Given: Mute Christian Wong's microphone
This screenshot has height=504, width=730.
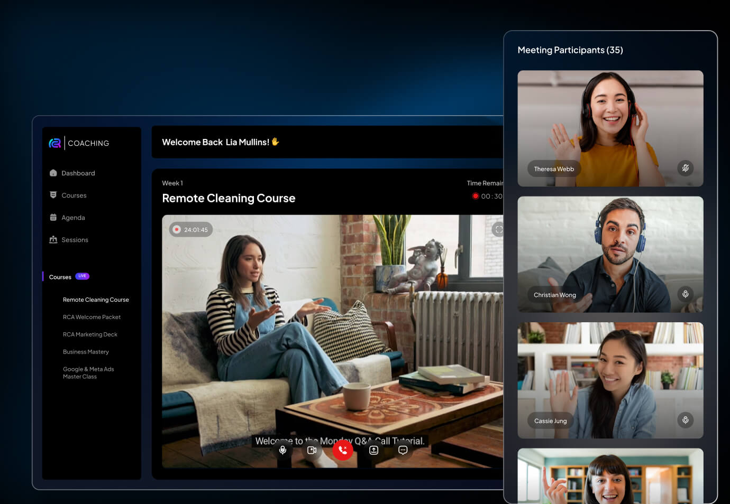Looking at the screenshot, I should tap(685, 294).
